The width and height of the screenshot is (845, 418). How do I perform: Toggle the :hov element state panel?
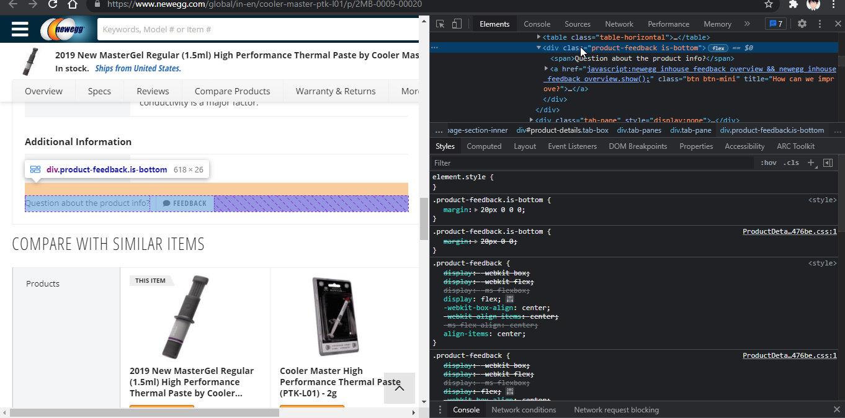(x=768, y=163)
